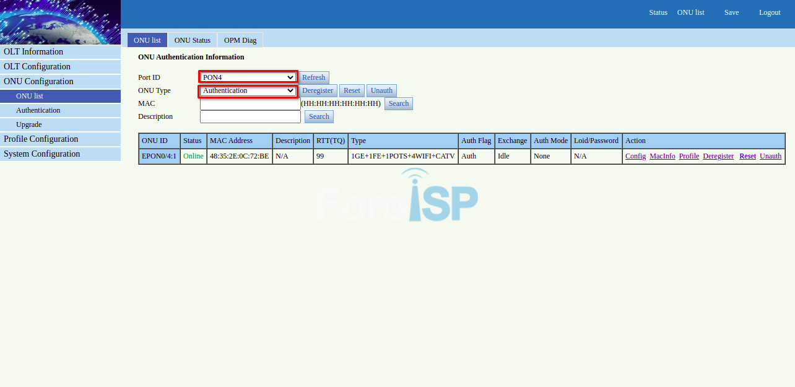
Task: Click the Profile link in the ONU row
Action: click(689, 157)
